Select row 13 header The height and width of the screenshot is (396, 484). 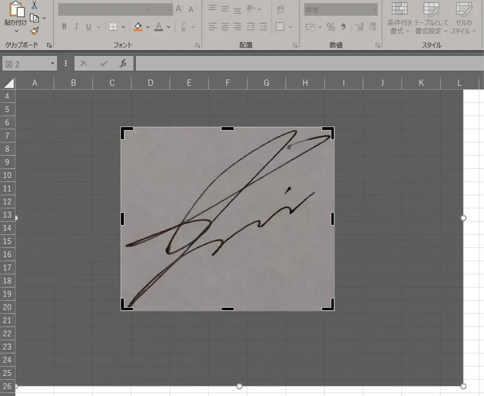[x=7, y=215]
